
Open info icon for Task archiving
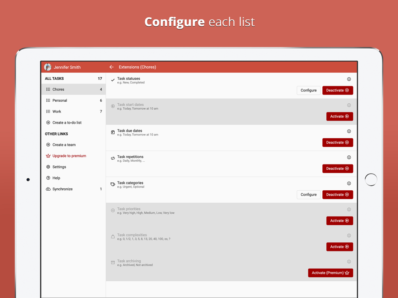[x=349, y=262]
